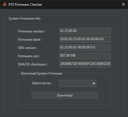Close the PS5 Firmware Checker window
The width and height of the screenshot is (128, 117).
click(x=123, y=4)
